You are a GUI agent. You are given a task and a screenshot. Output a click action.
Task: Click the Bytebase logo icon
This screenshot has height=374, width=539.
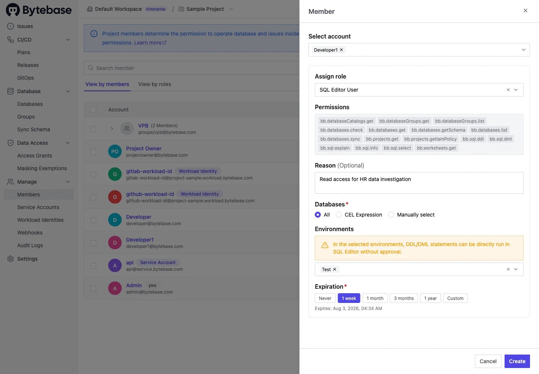tap(13, 10)
